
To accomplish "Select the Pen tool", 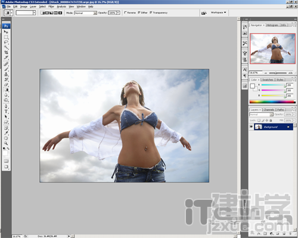I will pos(6,106).
